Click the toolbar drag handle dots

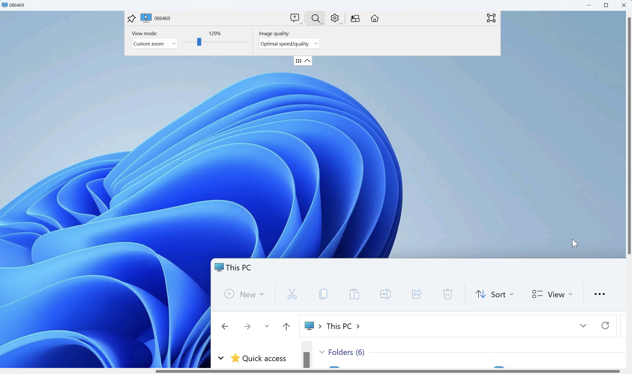click(298, 61)
